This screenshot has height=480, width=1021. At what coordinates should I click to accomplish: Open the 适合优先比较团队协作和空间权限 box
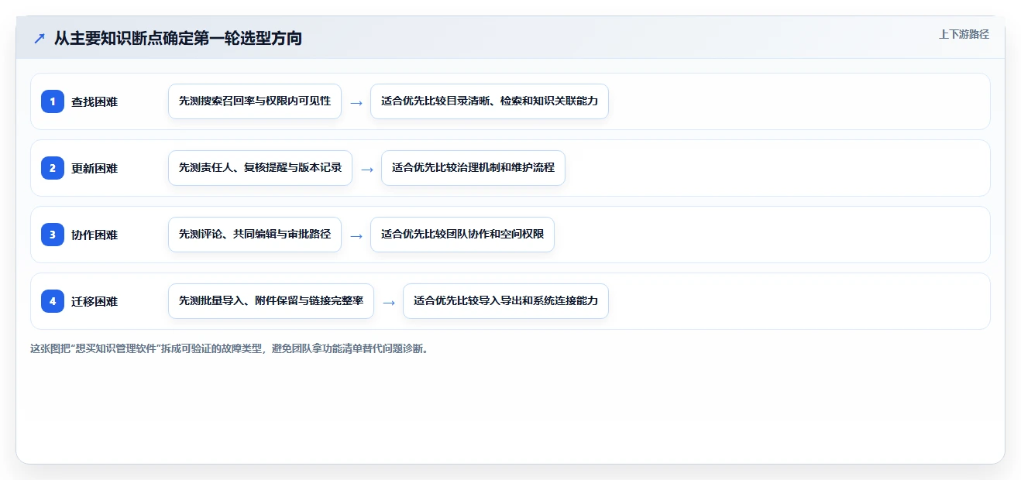click(462, 235)
